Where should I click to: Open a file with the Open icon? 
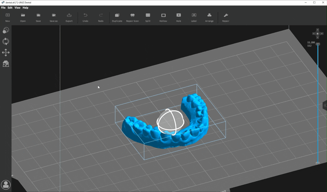click(23, 17)
